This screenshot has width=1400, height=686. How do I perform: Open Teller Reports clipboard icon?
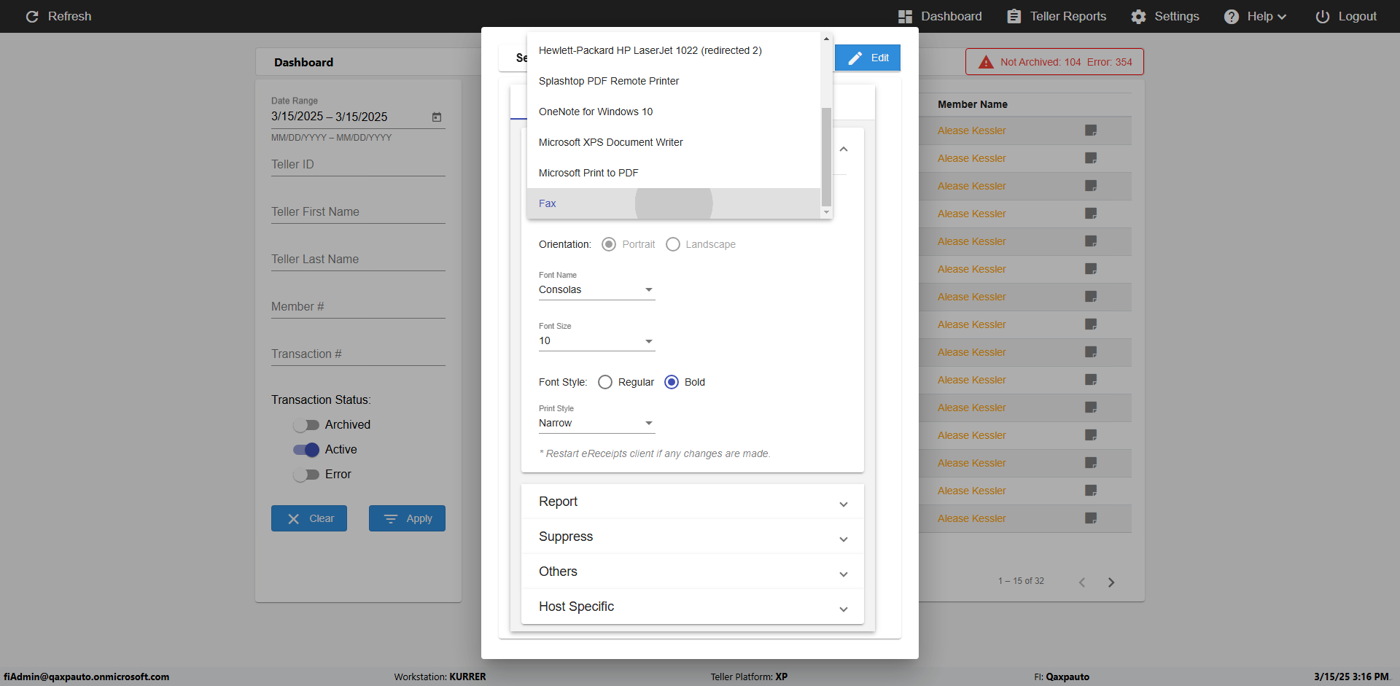pyautogui.click(x=1014, y=17)
